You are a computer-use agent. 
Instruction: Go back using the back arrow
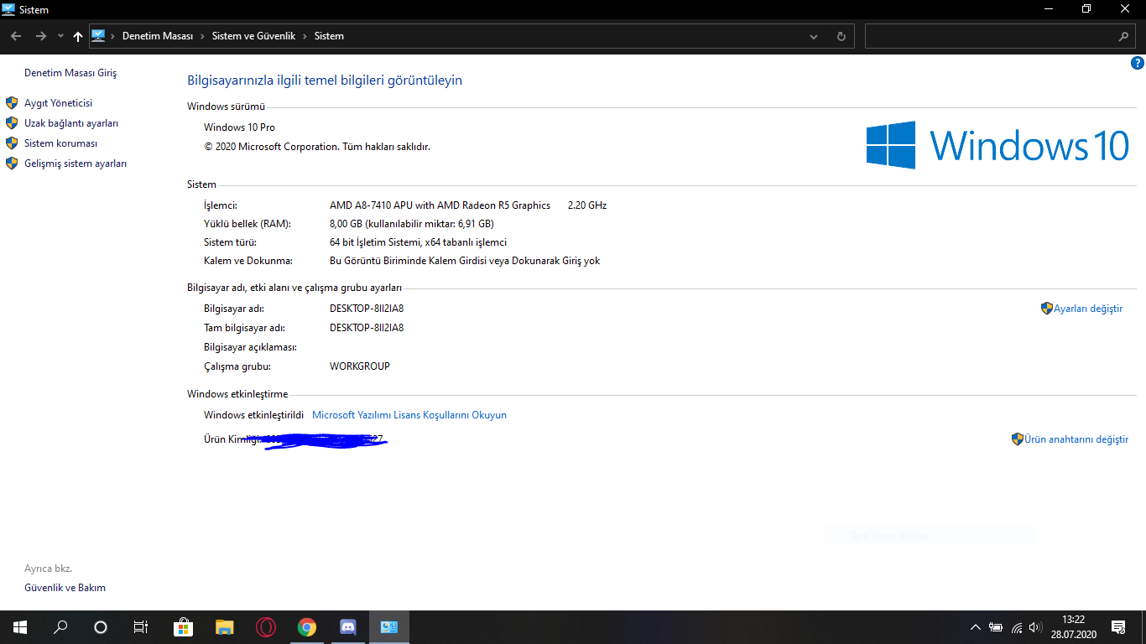[x=16, y=36]
